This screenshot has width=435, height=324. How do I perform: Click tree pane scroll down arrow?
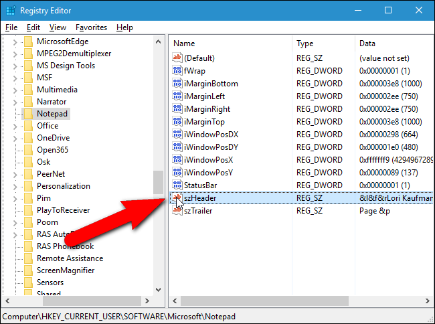[159, 290]
